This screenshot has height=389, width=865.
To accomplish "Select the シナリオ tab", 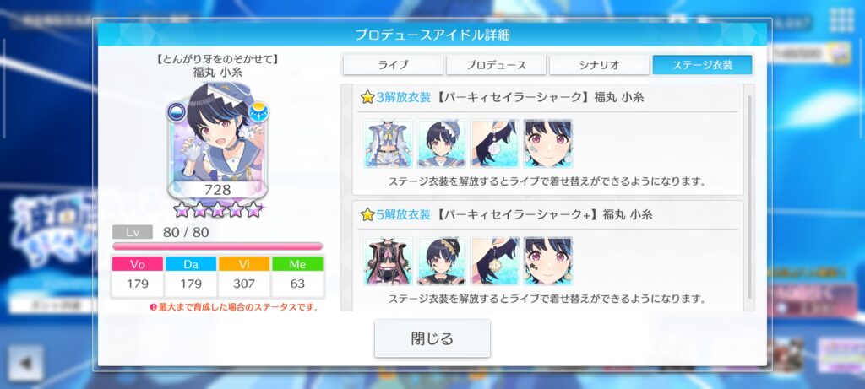I will (599, 65).
